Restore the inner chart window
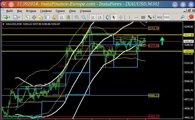This screenshot has width=195, height=120. click(x=189, y=11)
